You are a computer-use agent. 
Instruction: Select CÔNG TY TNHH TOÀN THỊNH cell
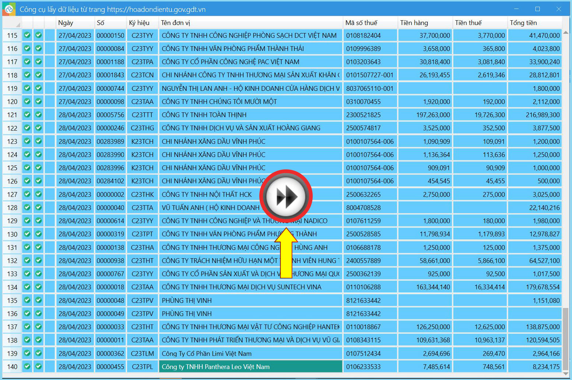pyautogui.click(x=250, y=115)
